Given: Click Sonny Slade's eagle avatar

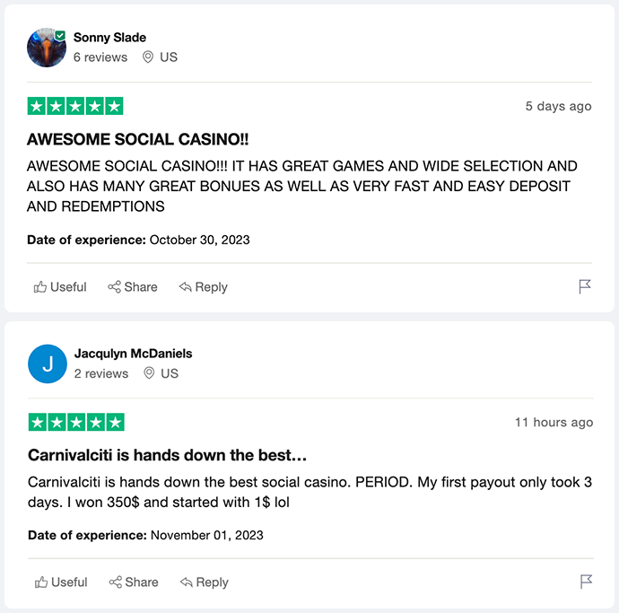Looking at the screenshot, I should coord(46,48).
